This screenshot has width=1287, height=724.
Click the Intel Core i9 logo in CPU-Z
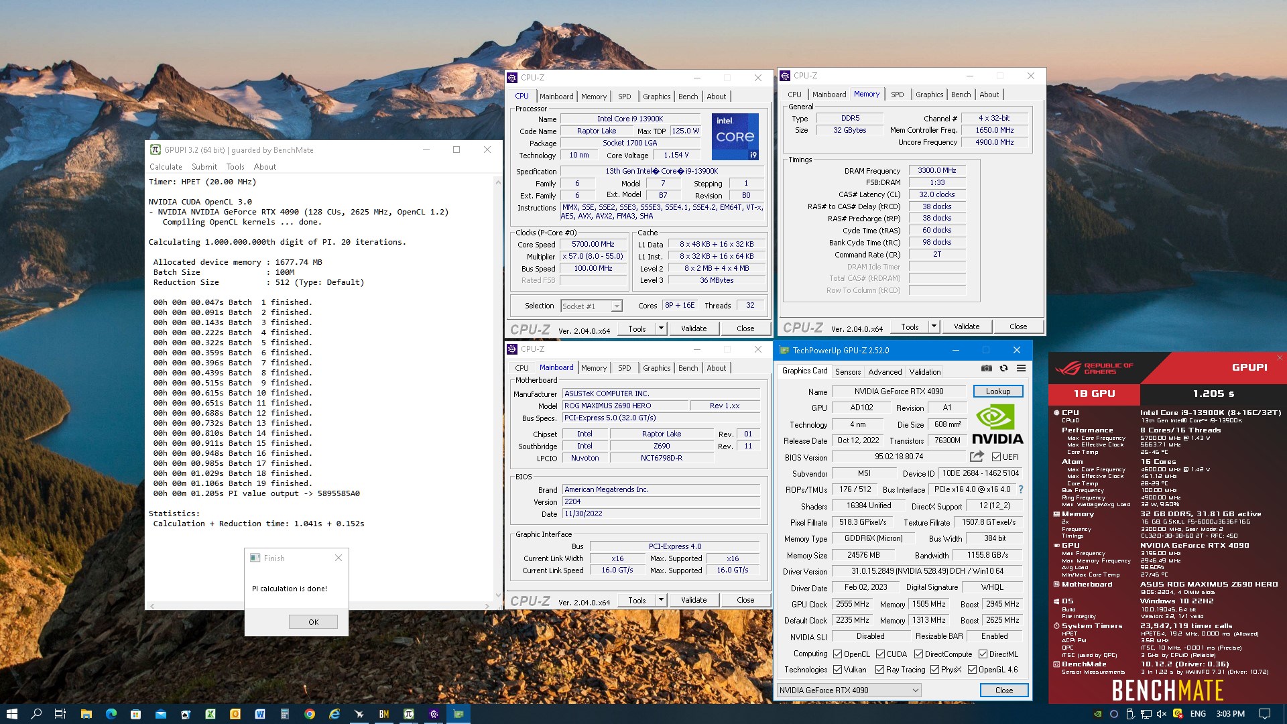(x=735, y=137)
